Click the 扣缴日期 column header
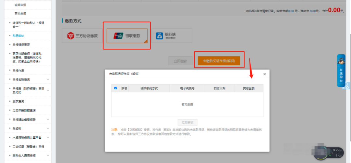 219,88
